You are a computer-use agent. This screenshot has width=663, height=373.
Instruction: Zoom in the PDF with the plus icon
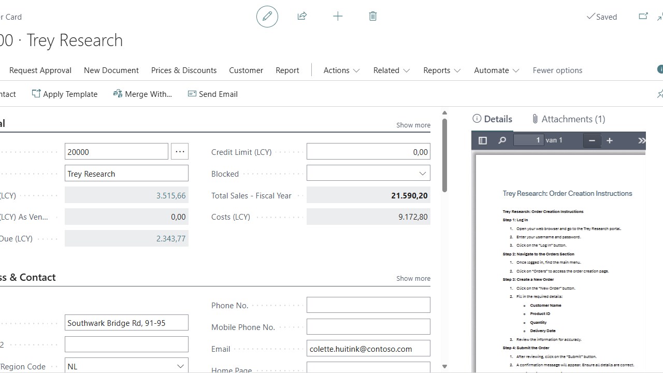coord(610,140)
